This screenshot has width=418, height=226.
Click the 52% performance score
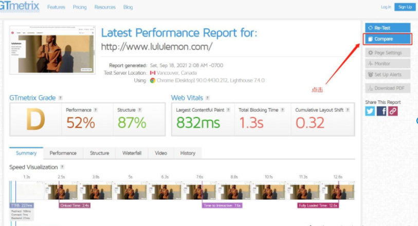[81, 123]
